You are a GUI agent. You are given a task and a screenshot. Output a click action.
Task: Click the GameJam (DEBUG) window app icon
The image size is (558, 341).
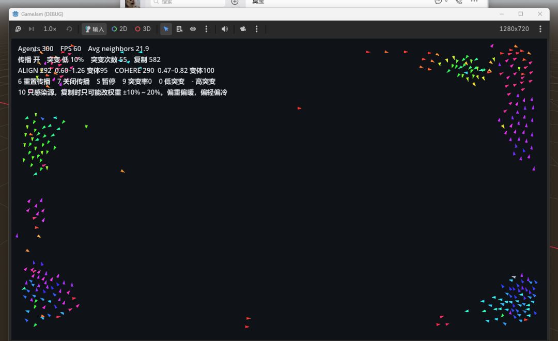click(16, 14)
